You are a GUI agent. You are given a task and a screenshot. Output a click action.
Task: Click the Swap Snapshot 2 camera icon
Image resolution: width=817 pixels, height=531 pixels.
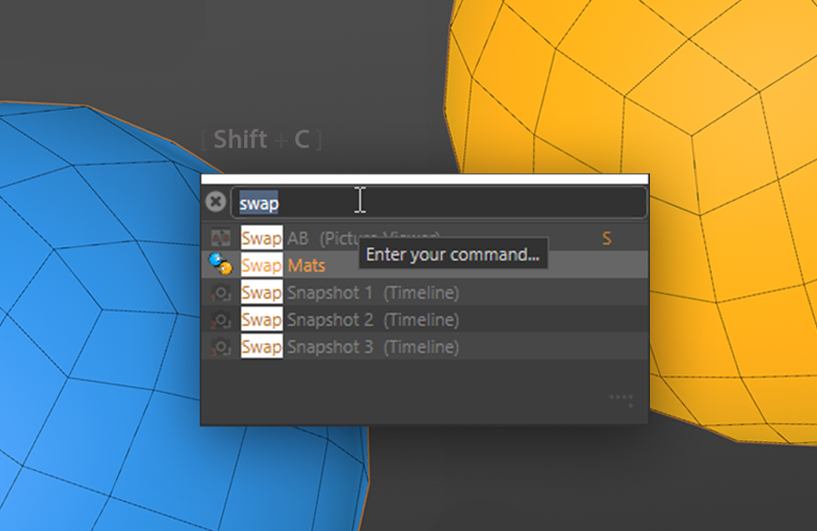coord(221,320)
